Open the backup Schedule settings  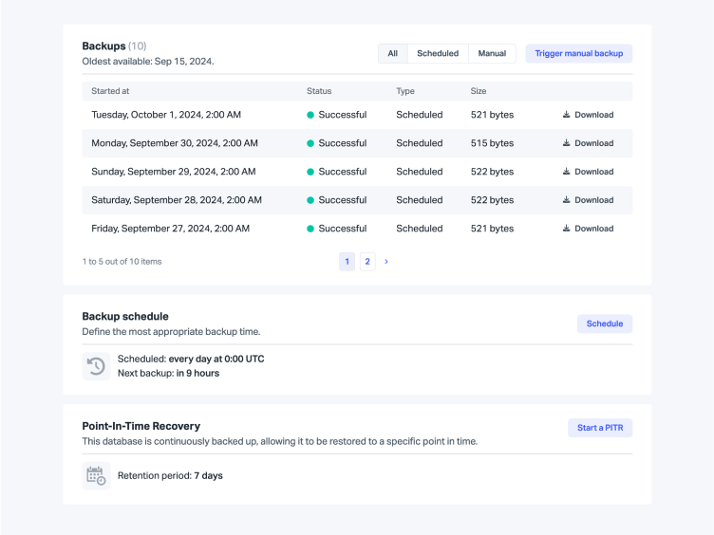click(604, 323)
